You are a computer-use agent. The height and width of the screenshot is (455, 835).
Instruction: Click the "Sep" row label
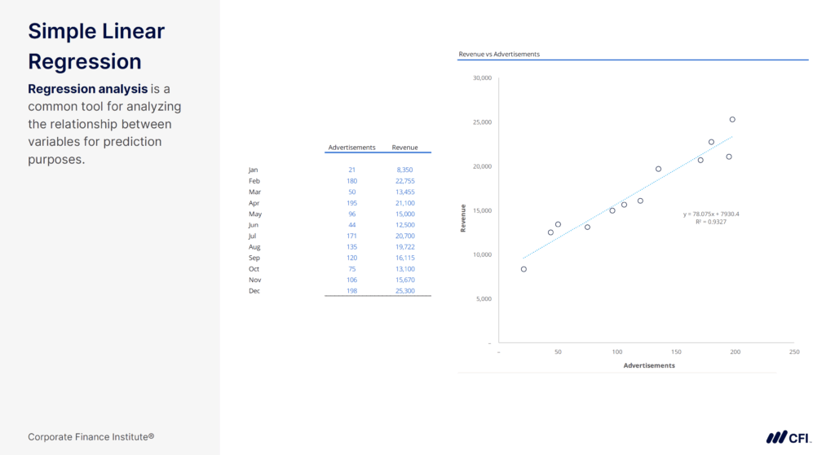coord(254,258)
